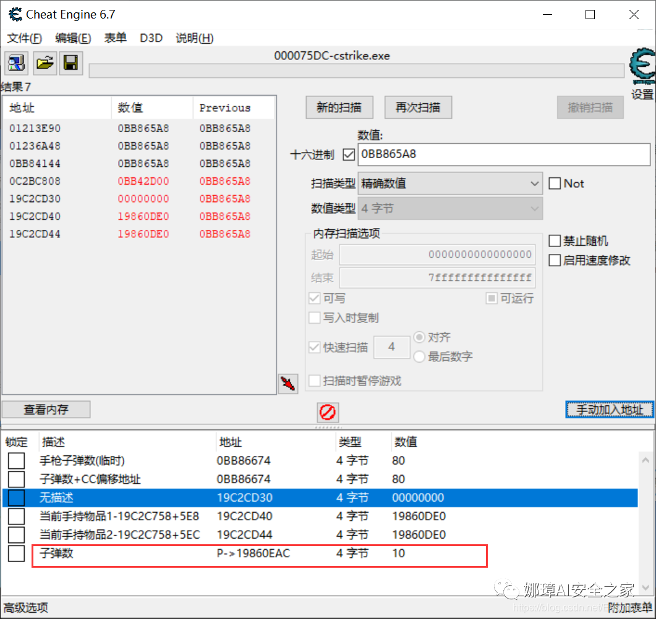Save table with floppy disk icon
This screenshot has height=619, width=656.
point(70,63)
